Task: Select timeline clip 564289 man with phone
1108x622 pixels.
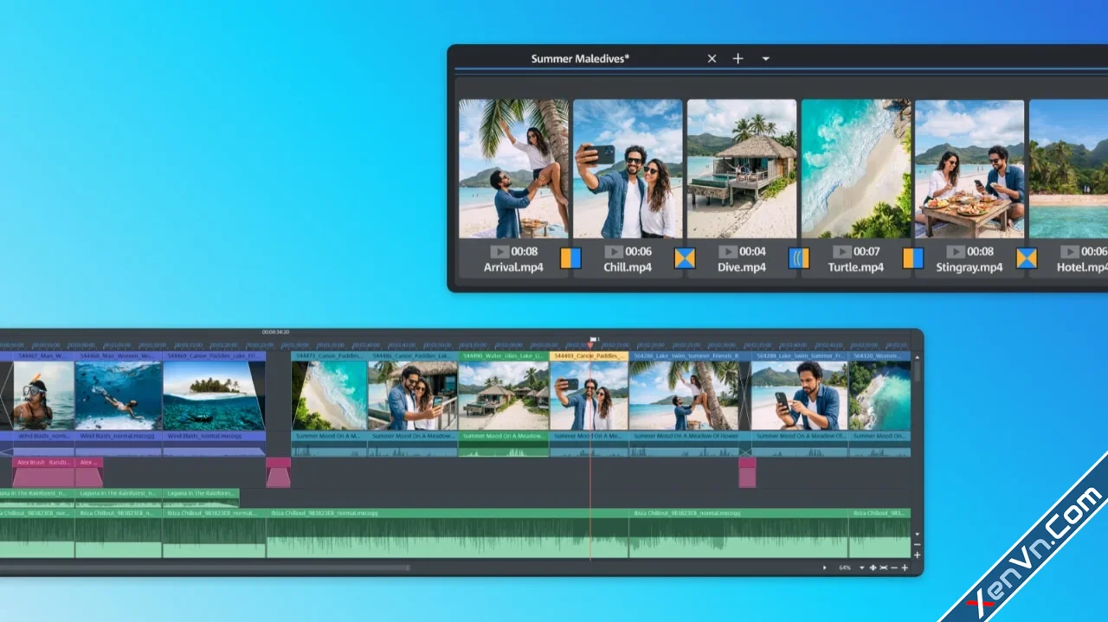Action: [800, 395]
